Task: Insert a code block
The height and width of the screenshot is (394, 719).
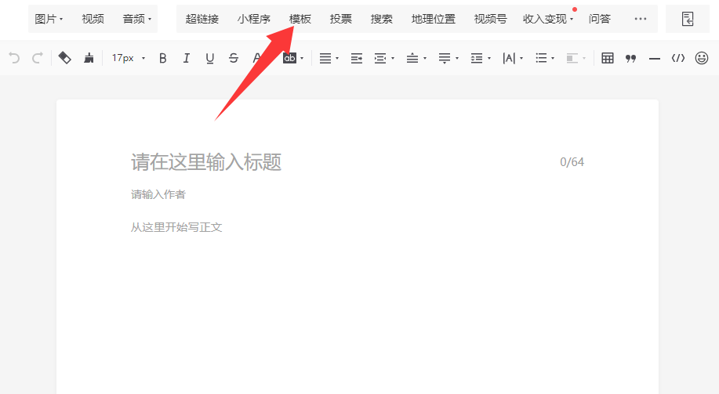Action: click(x=678, y=58)
